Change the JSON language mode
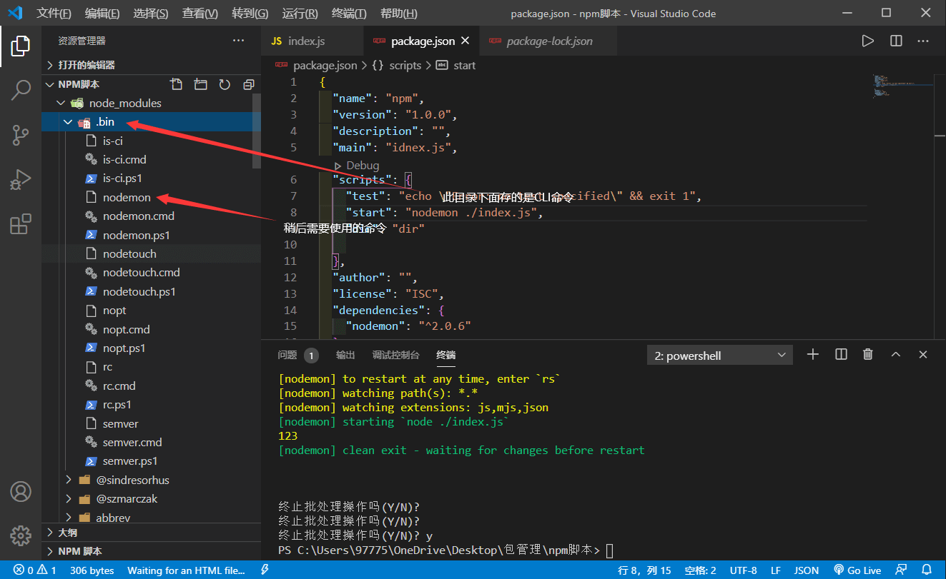The width and height of the screenshot is (946, 579). pos(807,570)
